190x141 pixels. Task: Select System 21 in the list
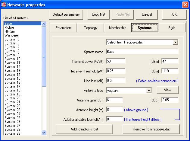[x=23, y=102]
